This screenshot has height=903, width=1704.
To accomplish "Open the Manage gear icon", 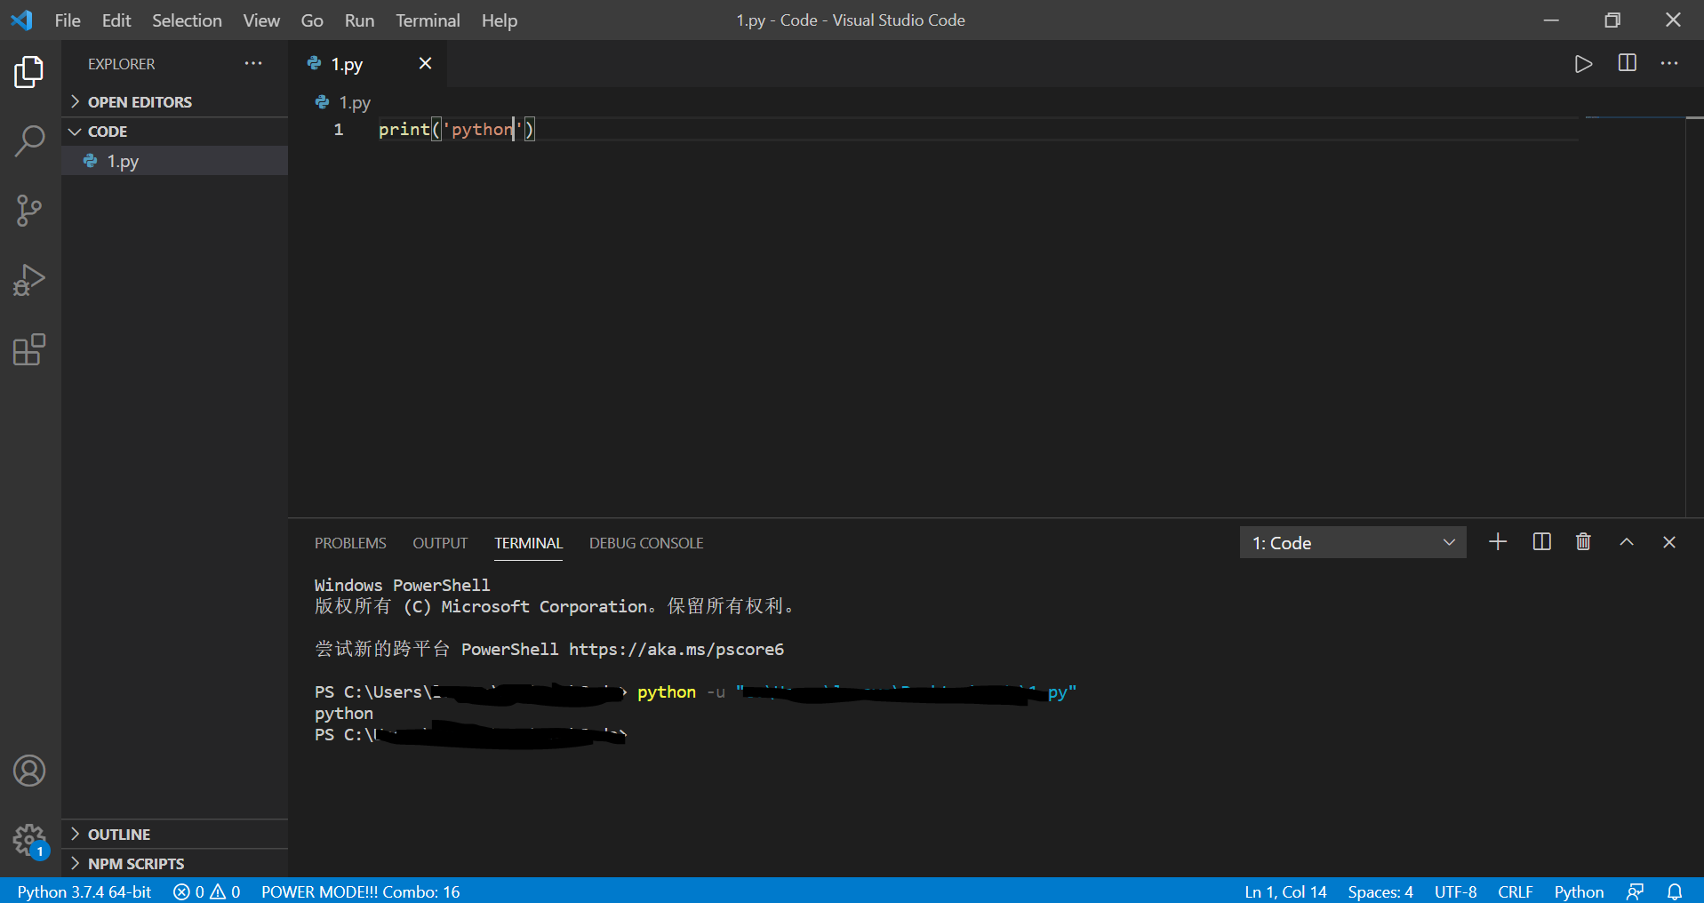I will click(x=29, y=840).
